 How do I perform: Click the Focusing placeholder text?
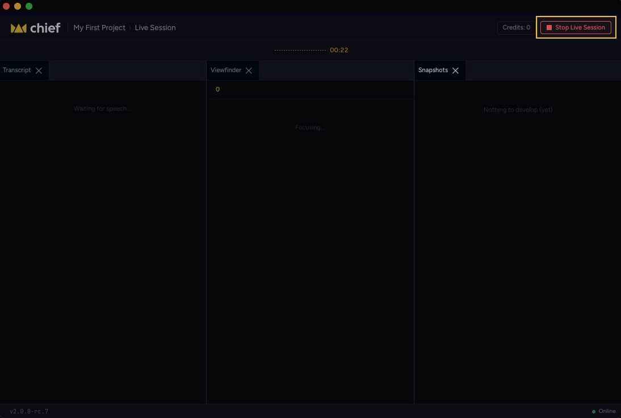pos(310,127)
